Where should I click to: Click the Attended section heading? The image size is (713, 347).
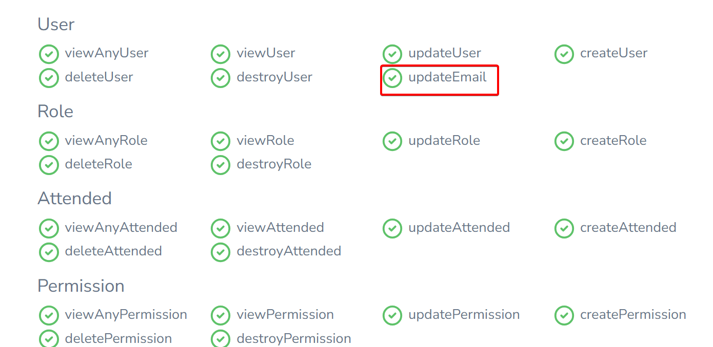[74, 198]
